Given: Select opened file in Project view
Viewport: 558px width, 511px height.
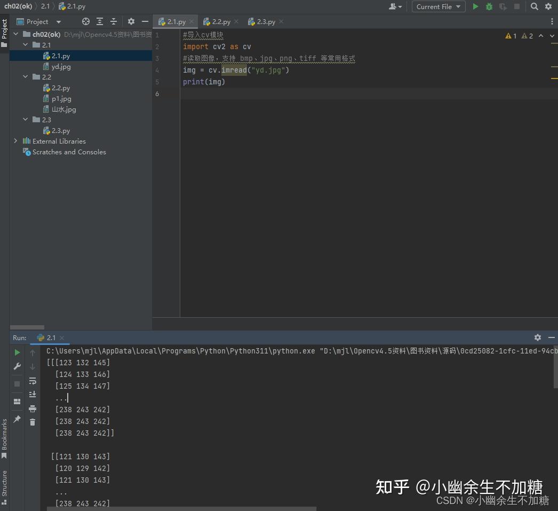Looking at the screenshot, I should coord(85,21).
